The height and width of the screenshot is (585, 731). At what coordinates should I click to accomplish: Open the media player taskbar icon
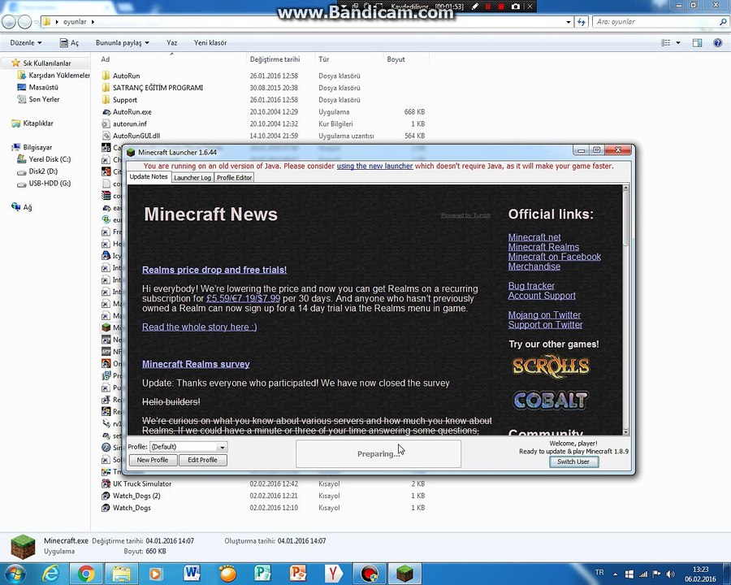point(156,574)
